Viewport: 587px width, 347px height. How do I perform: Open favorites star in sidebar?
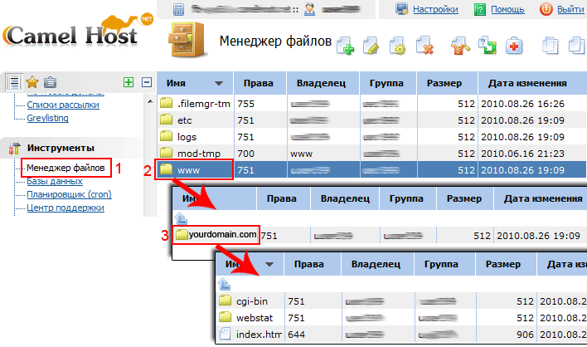pyautogui.click(x=32, y=81)
